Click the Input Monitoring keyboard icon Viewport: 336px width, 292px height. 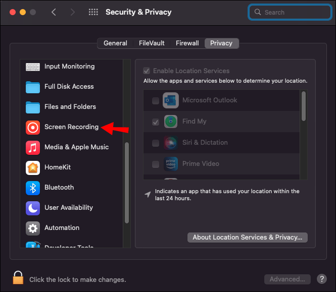[32, 67]
